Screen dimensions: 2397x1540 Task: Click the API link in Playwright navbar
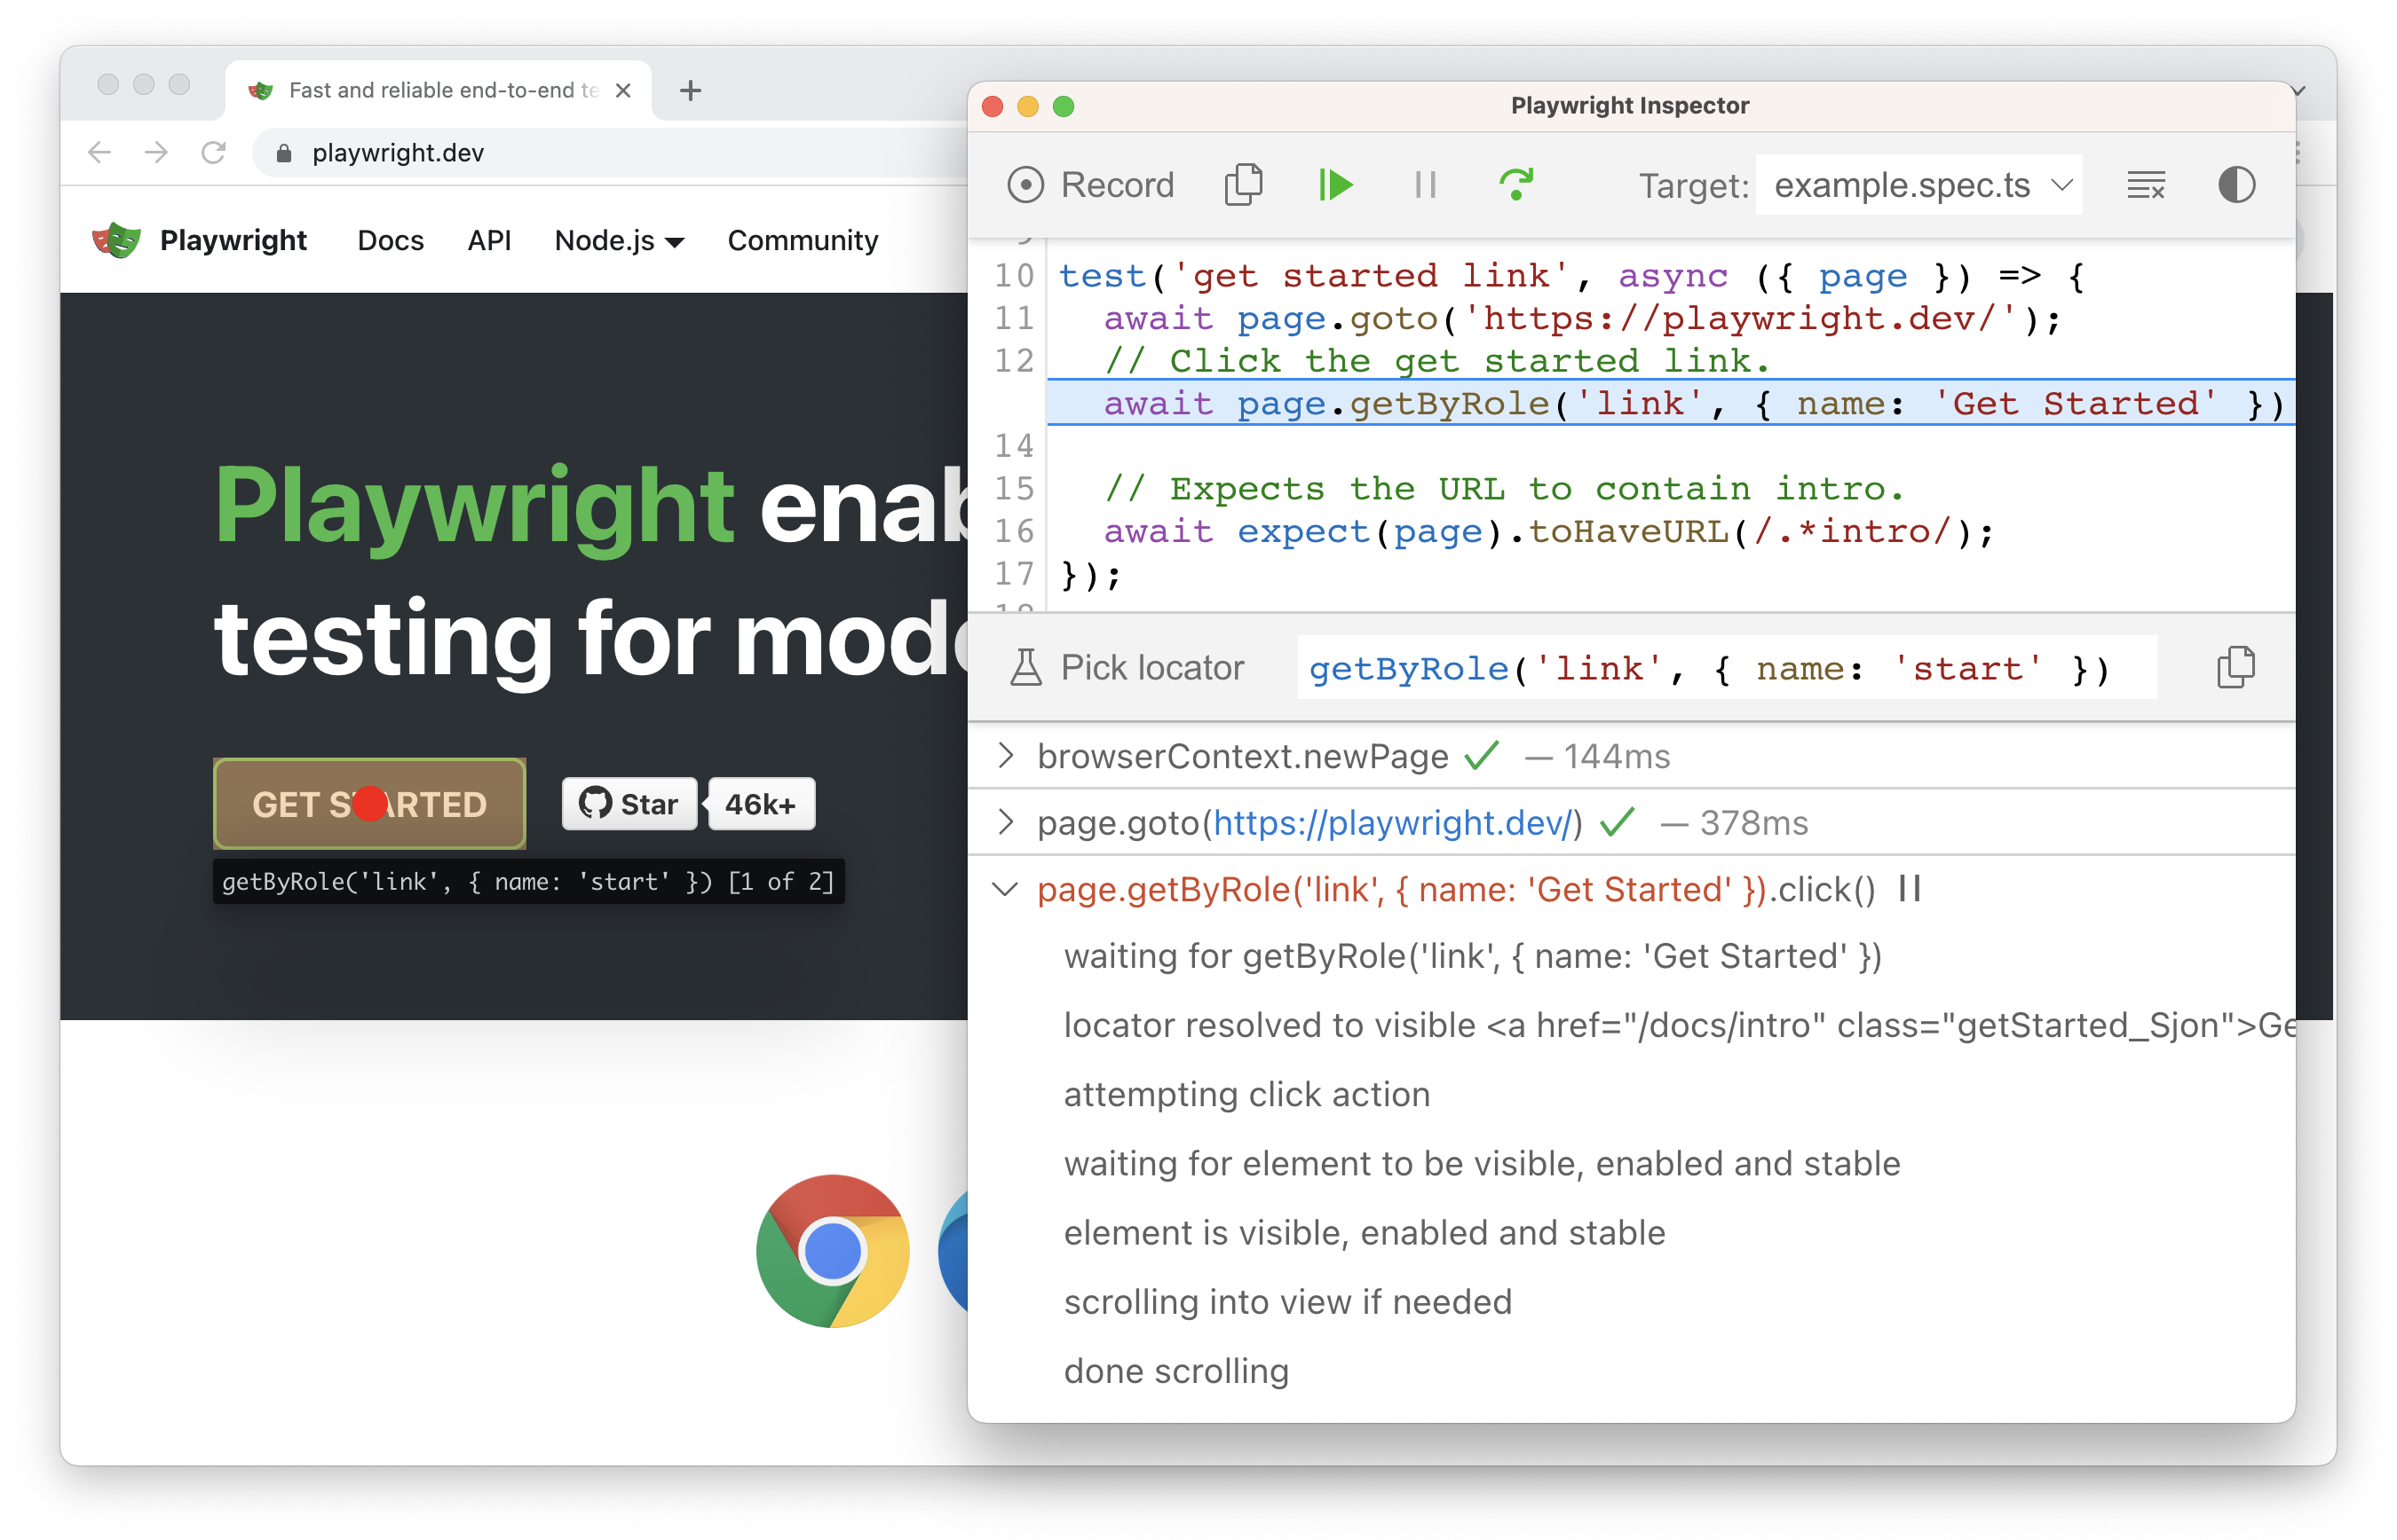(x=486, y=241)
